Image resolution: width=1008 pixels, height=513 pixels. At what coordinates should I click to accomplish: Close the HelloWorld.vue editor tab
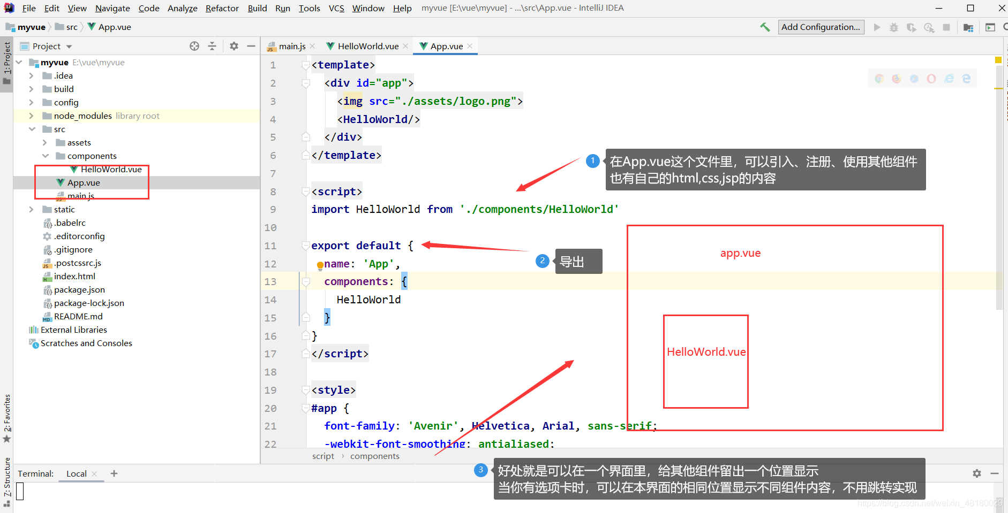[405, 46]
